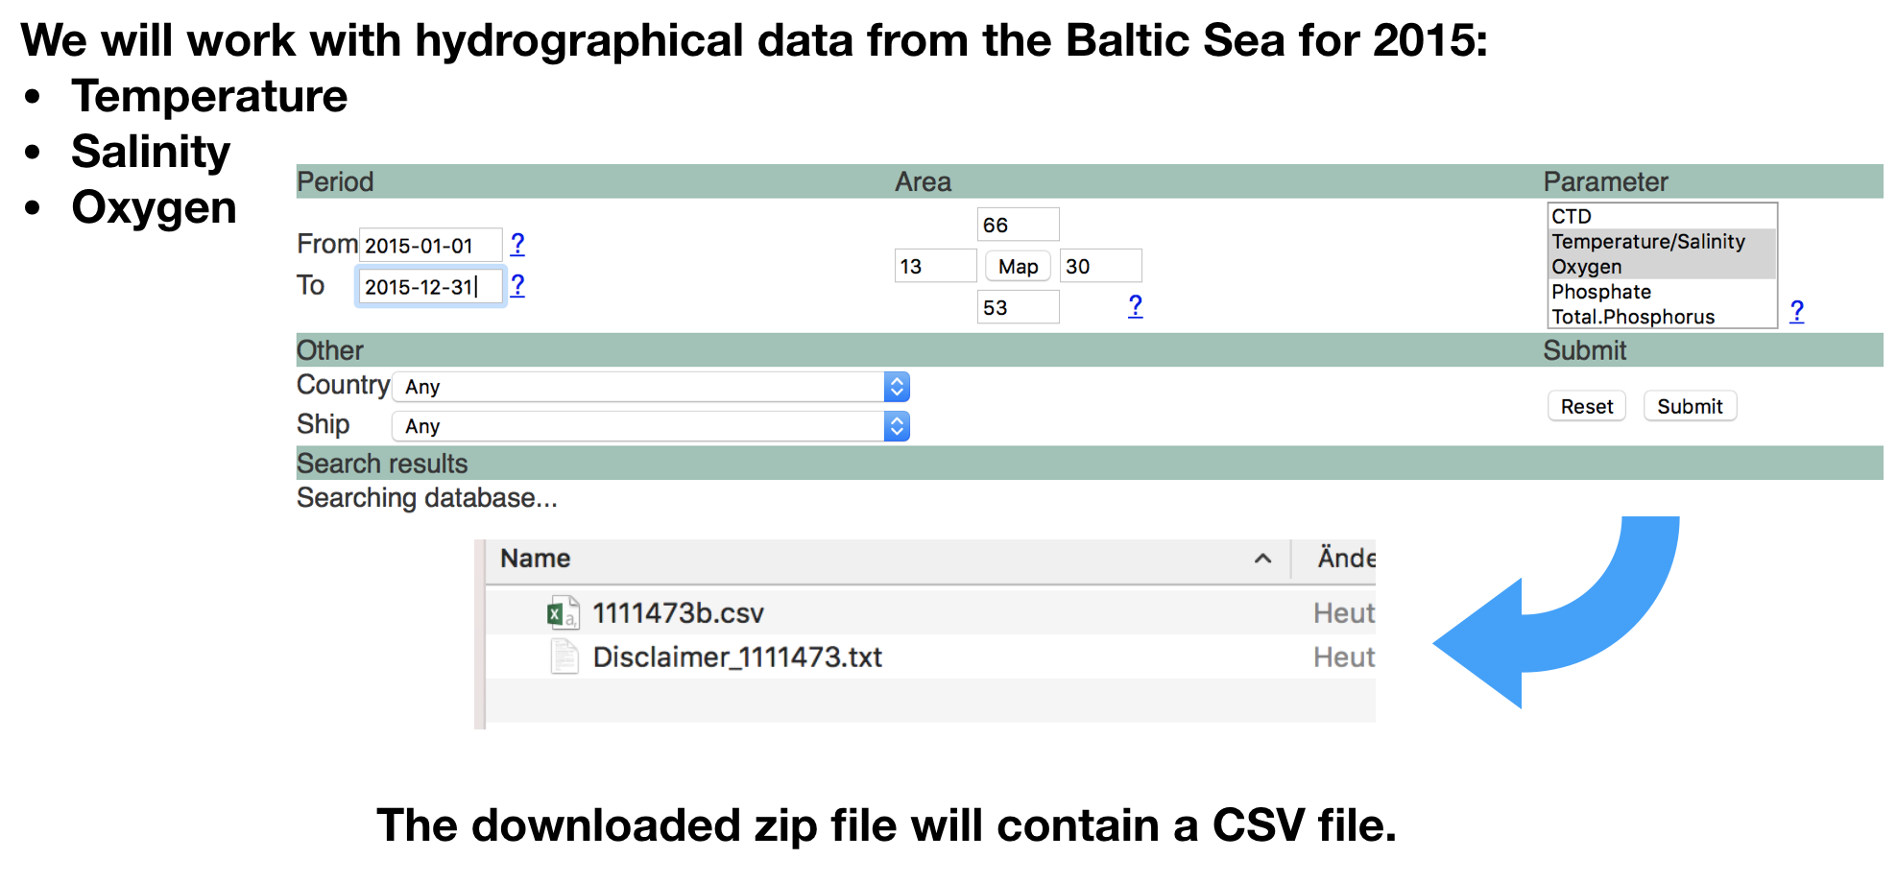Open the Parameter list help question mark
Viewport: 1897px width, 883px height.
pyautogui.click(x=1796, y=311)
